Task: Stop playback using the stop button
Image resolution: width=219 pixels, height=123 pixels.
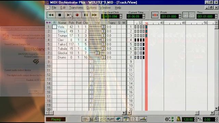Action: pos(60,15)
